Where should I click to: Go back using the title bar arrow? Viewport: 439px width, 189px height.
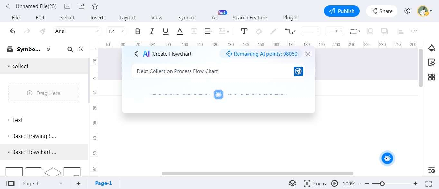point(8,6)
